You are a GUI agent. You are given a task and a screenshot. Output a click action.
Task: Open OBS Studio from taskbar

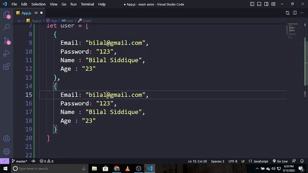(139, 169)
